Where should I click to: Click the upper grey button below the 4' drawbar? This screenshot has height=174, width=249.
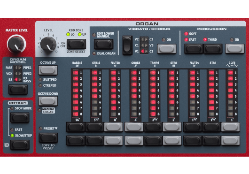[x=134, y=127]
